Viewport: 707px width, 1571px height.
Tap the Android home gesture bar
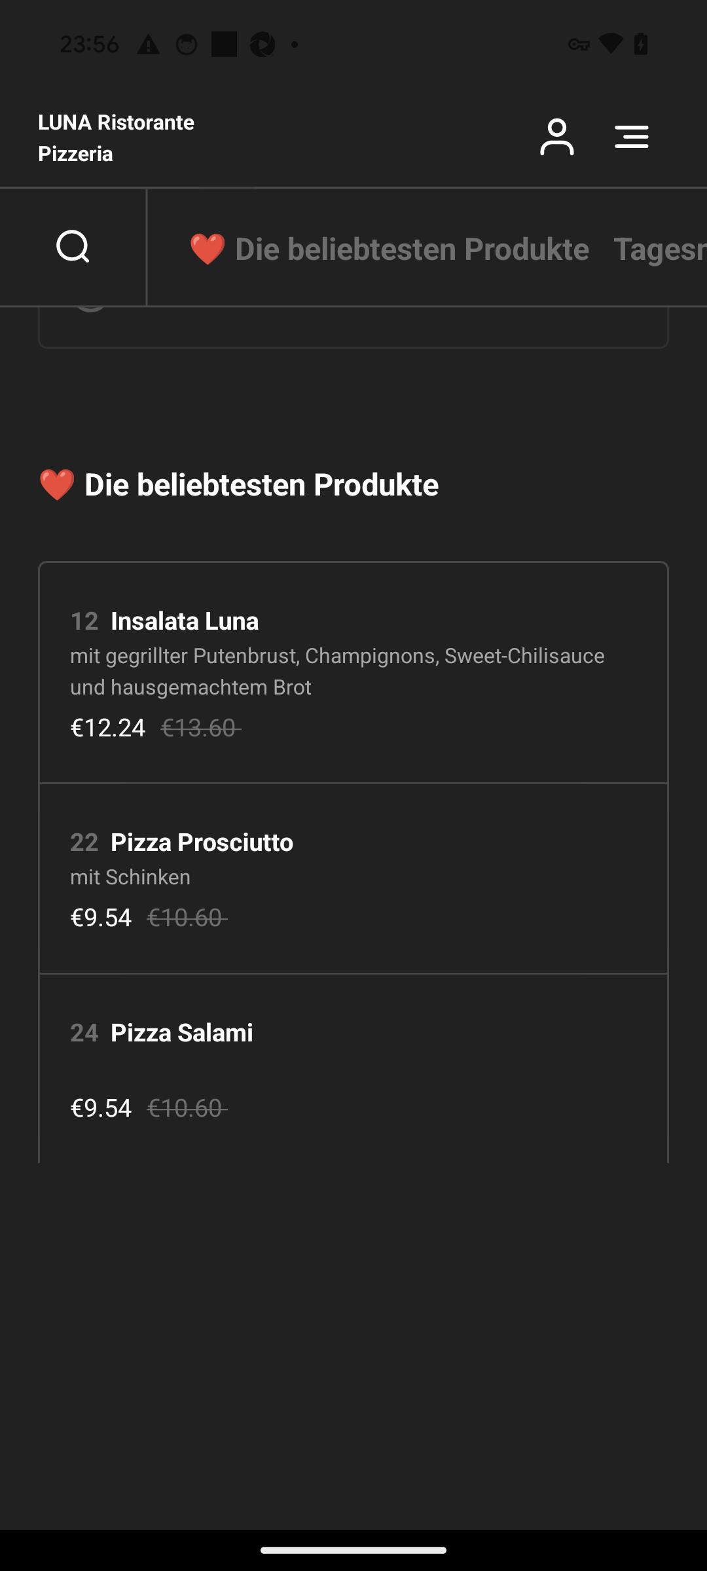click(353, 1550)
